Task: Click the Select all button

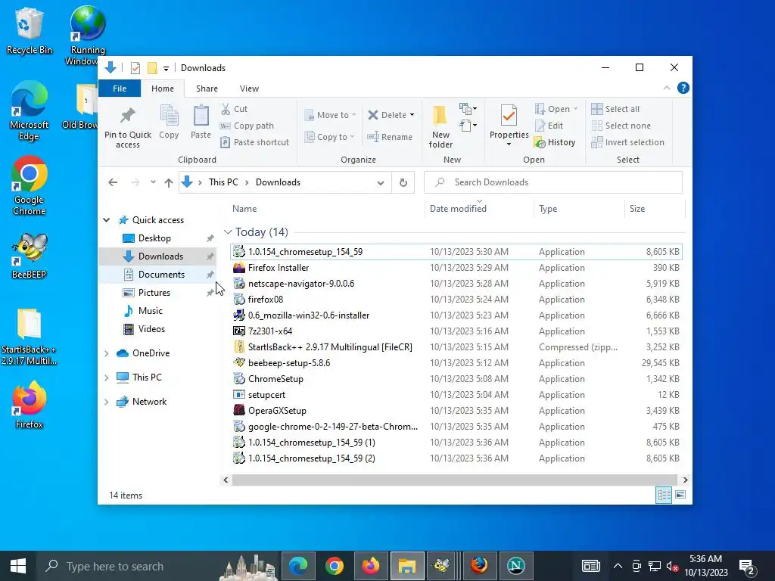Action: click(615, 109)
